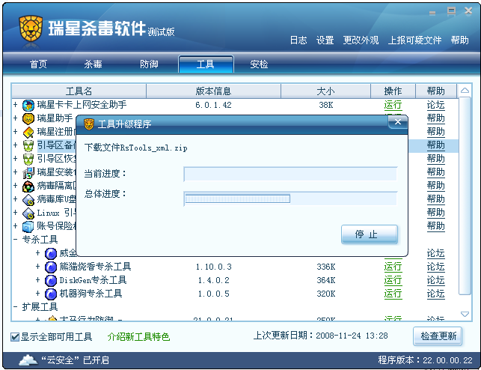Viewport: 481px width, 370px height.
Task: Click the Rising lion shield logo
Action: point(31,28)
